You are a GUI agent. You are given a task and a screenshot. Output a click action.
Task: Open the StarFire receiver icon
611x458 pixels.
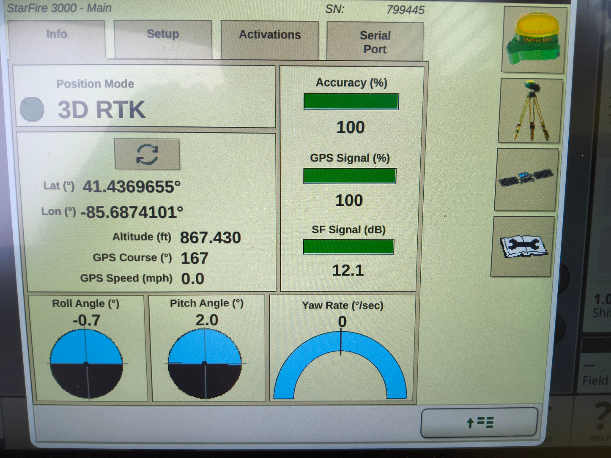point(535,39)
